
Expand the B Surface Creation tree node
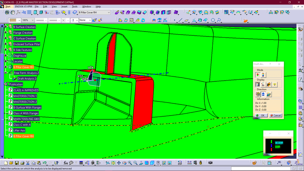[x=6, y=27]
